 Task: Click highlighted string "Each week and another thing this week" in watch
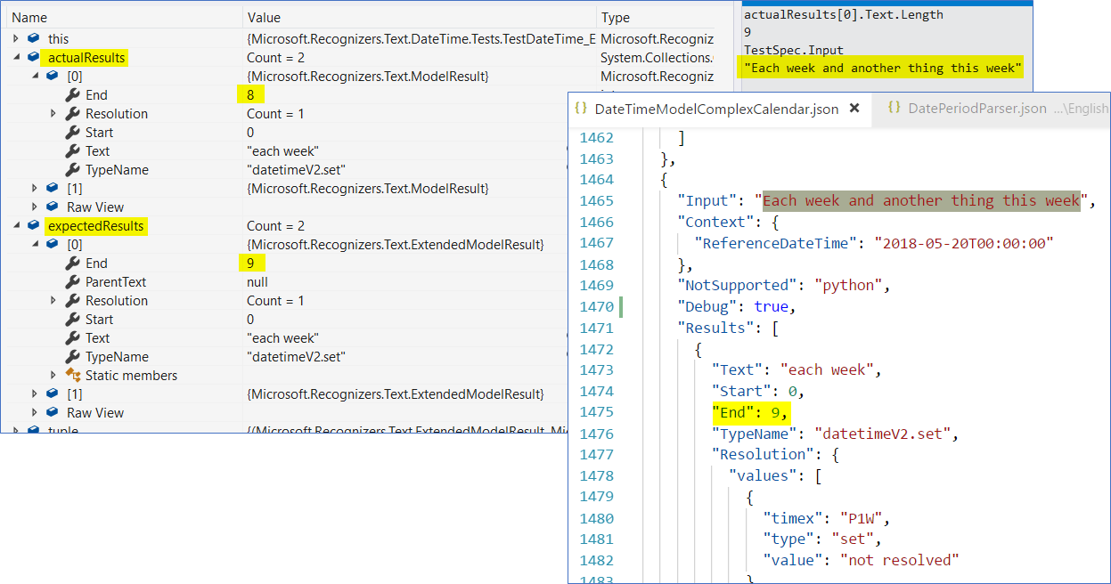pyautogui.click(x=883, y=68)
